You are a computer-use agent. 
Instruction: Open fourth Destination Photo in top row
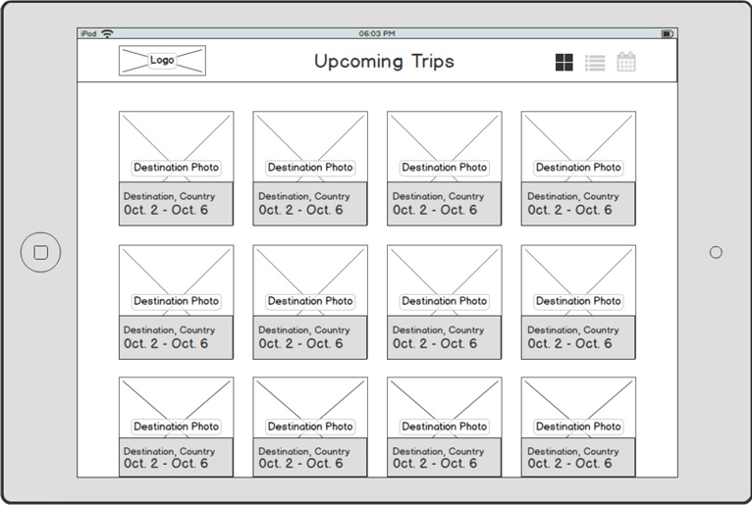[578, 147]
